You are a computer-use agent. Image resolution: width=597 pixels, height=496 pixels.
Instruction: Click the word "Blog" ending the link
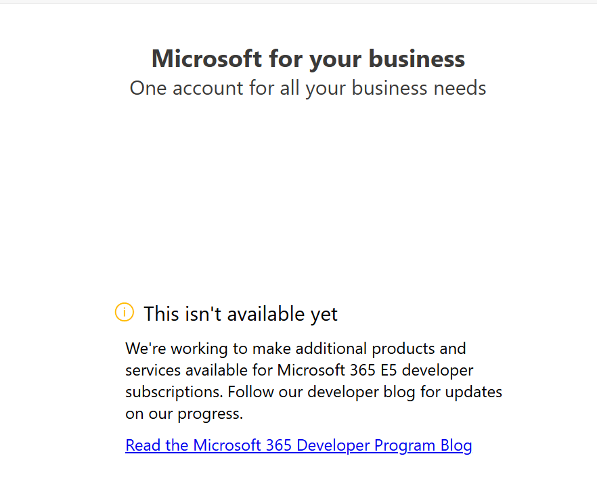[456, 445]
